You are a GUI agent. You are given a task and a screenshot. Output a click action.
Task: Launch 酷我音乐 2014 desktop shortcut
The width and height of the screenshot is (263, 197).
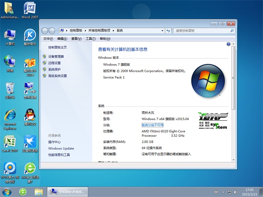coord(30,67)
